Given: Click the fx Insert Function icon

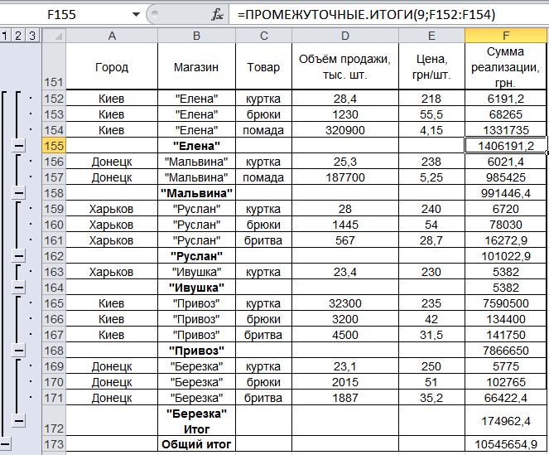Looking at the screenshot, I should [x=217, y=15].
